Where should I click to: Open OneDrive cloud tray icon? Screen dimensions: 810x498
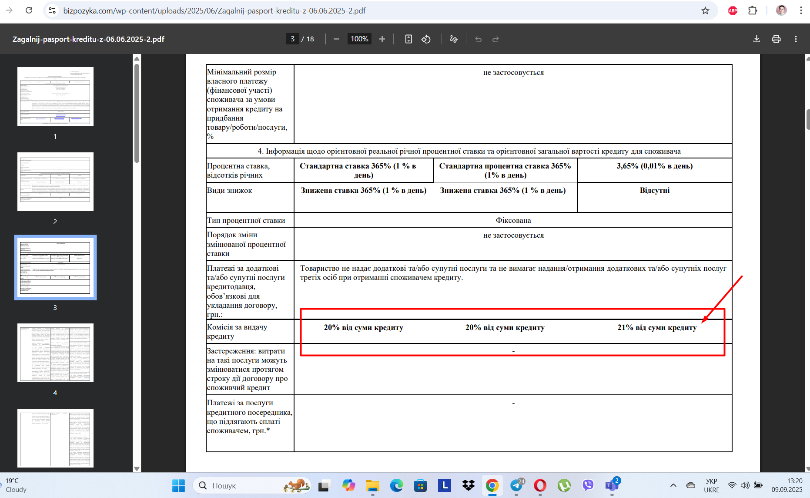point(691,485)
